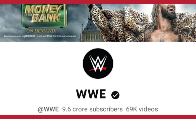Click the verified checkmark badge

click(x=115, y=95)
